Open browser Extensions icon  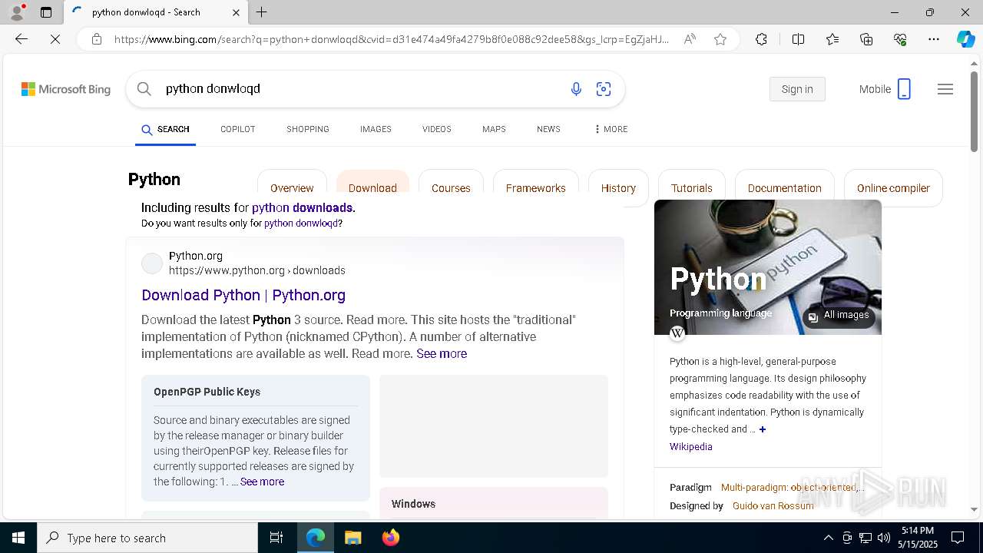[x=761, y=39]
